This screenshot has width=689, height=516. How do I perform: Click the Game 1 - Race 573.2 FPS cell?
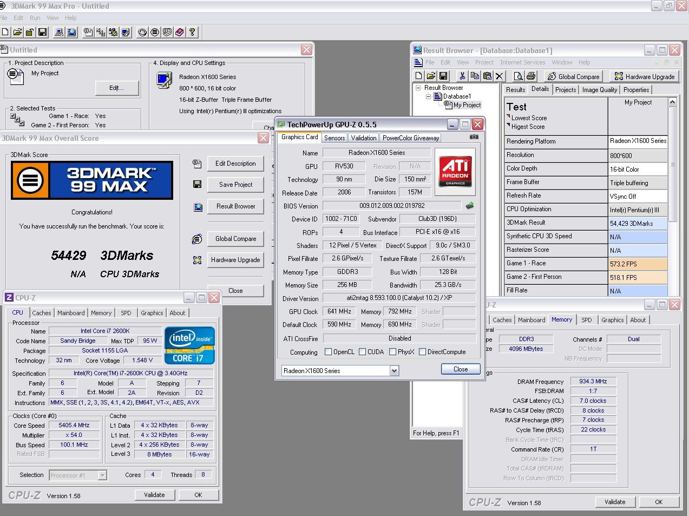[x=638, y=264]
